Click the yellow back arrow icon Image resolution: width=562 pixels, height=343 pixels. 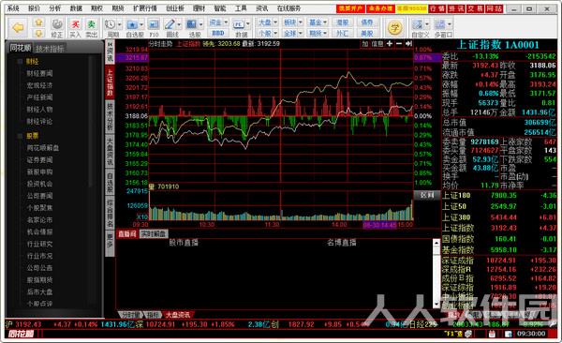click(18, 27)
